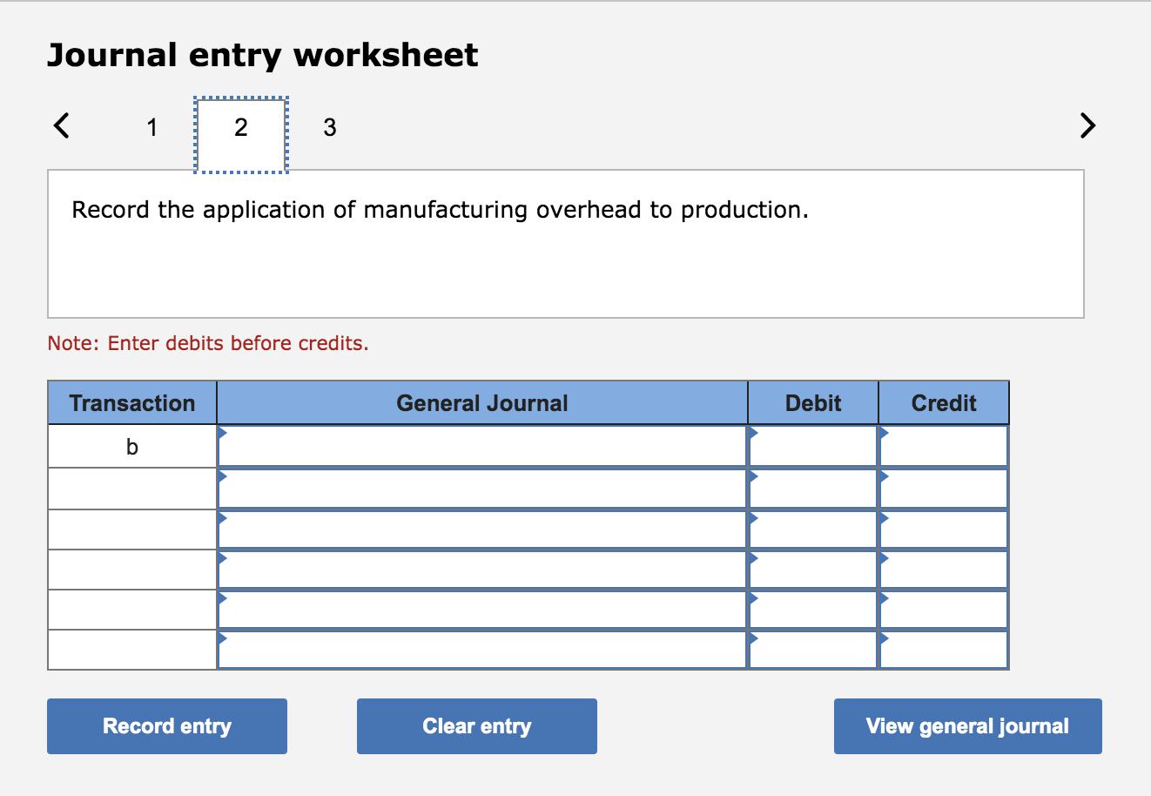Click the dotted-border tab 2 selector
The image size is (1151, 796).
tap(240, 127)
